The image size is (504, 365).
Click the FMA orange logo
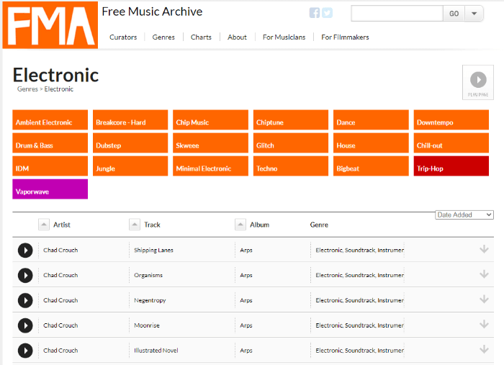[50, 25]
